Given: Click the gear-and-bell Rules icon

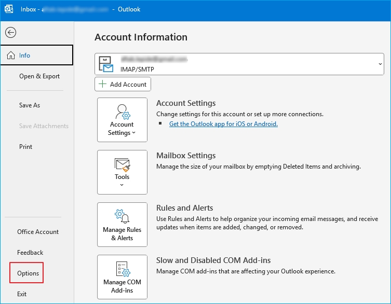Looking at the screenshot, I should [122, 216].
